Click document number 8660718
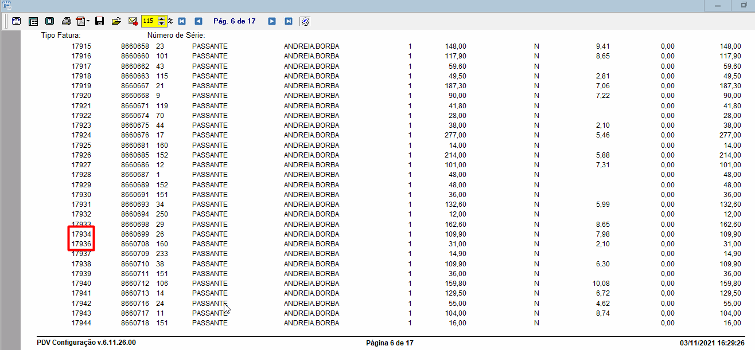755x350 pixels. [x=135, y=323]
